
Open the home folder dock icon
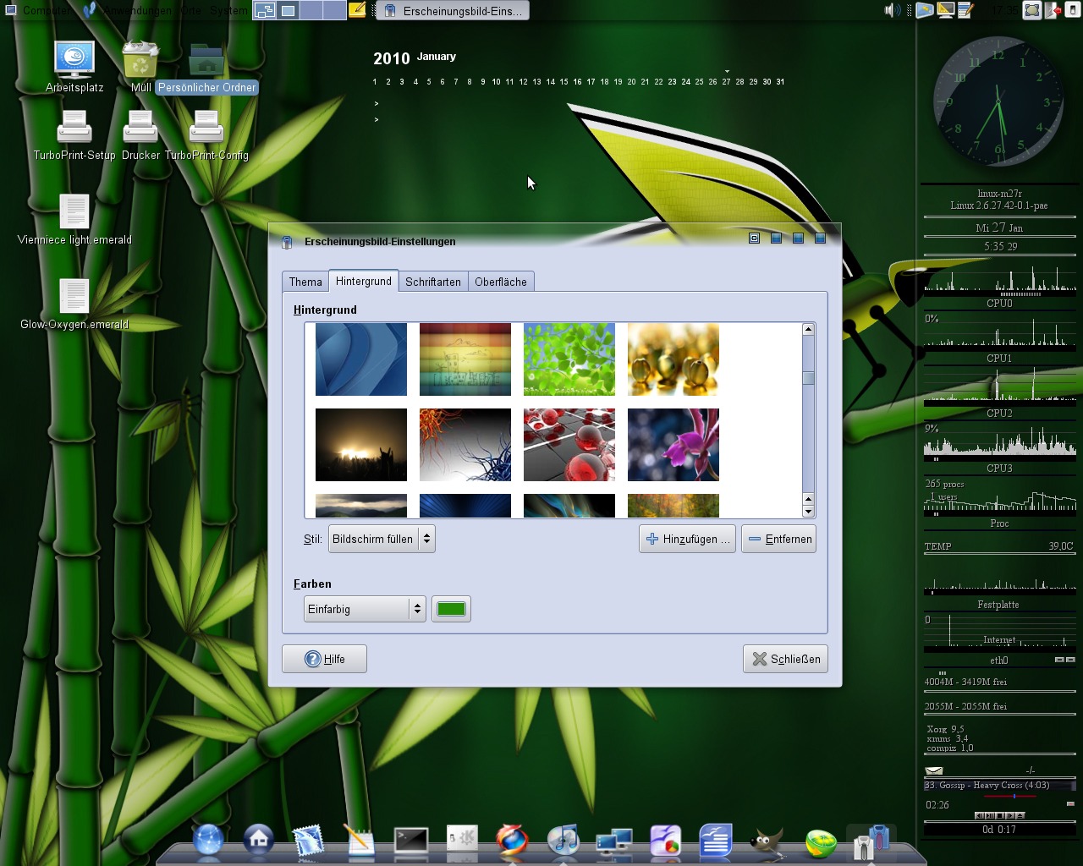[x=259, y=840]
